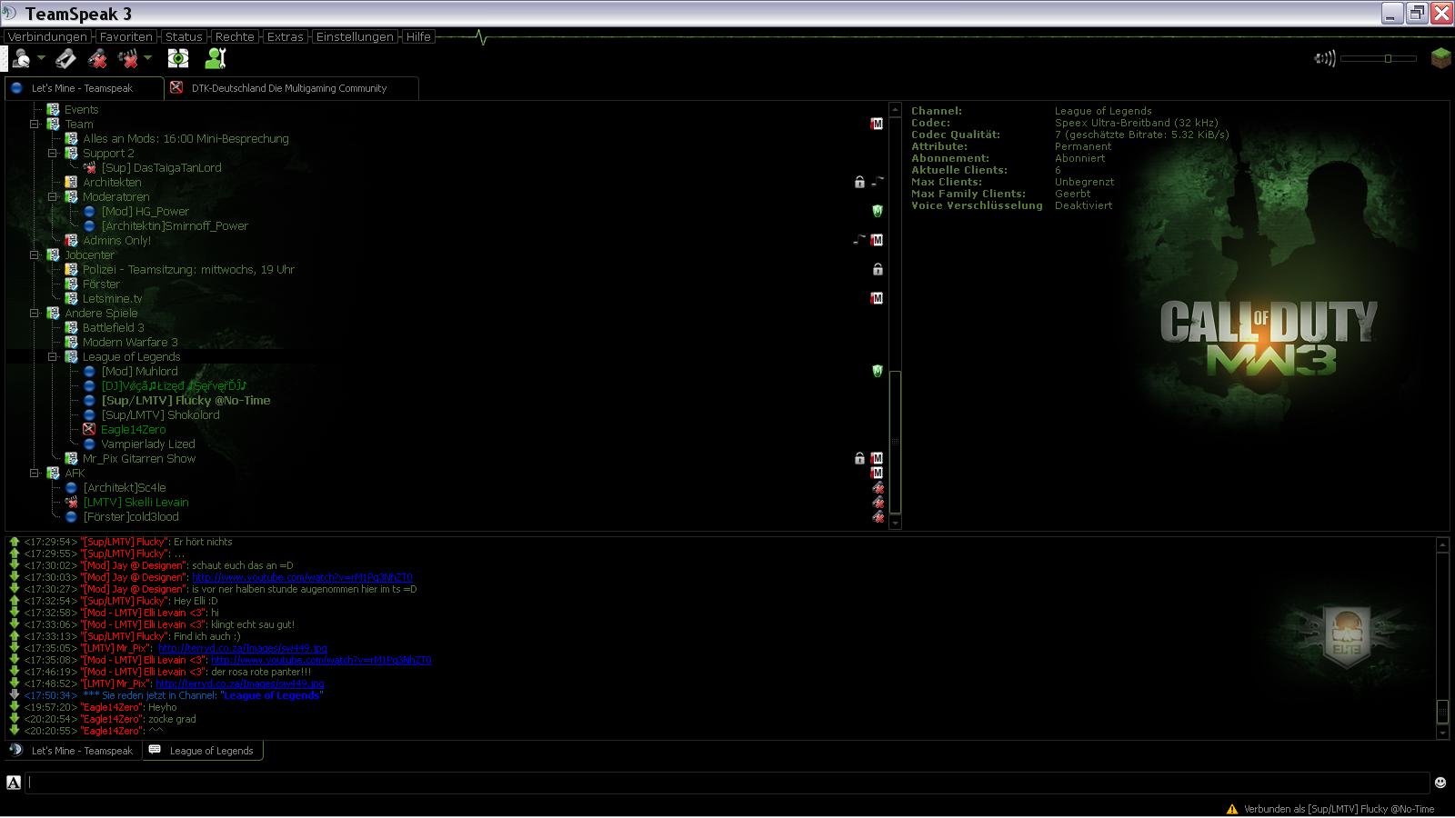Collapse the Jobcenter channel group
This screenshot has height=818, width=1455.
pos(35,255)
